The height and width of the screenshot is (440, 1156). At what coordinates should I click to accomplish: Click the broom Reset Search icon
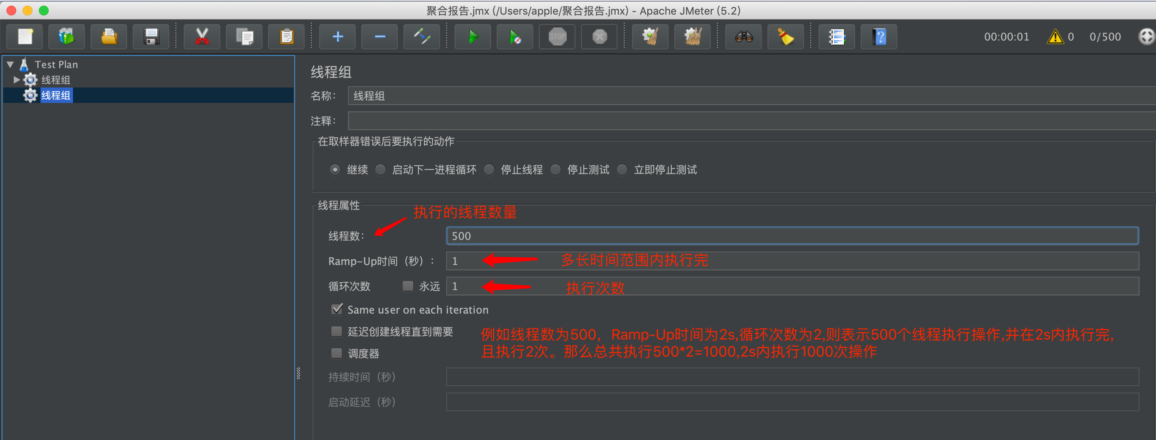coord(786,37)
